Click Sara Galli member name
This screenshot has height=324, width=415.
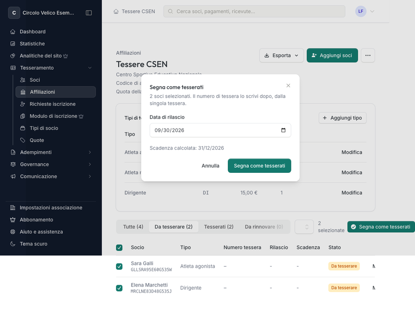click(x=142, y=263)
